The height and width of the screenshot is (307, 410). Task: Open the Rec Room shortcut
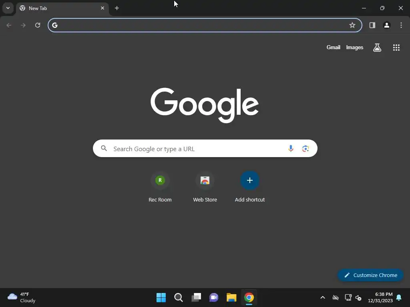pos(160,187)
